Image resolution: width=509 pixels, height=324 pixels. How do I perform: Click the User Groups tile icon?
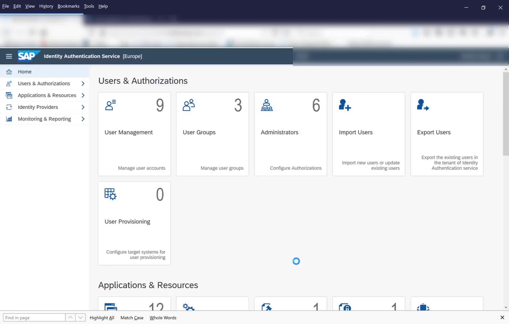[189, 105]
